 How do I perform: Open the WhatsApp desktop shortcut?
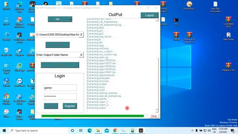19,67
